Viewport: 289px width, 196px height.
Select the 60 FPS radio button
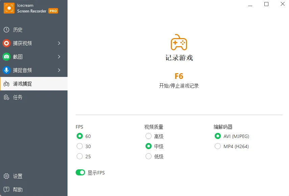point(80,136)
